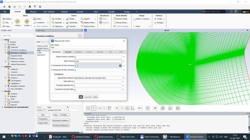Expand the Monitors tree node
The image size is (250, 140).
[x=5, y=78]
